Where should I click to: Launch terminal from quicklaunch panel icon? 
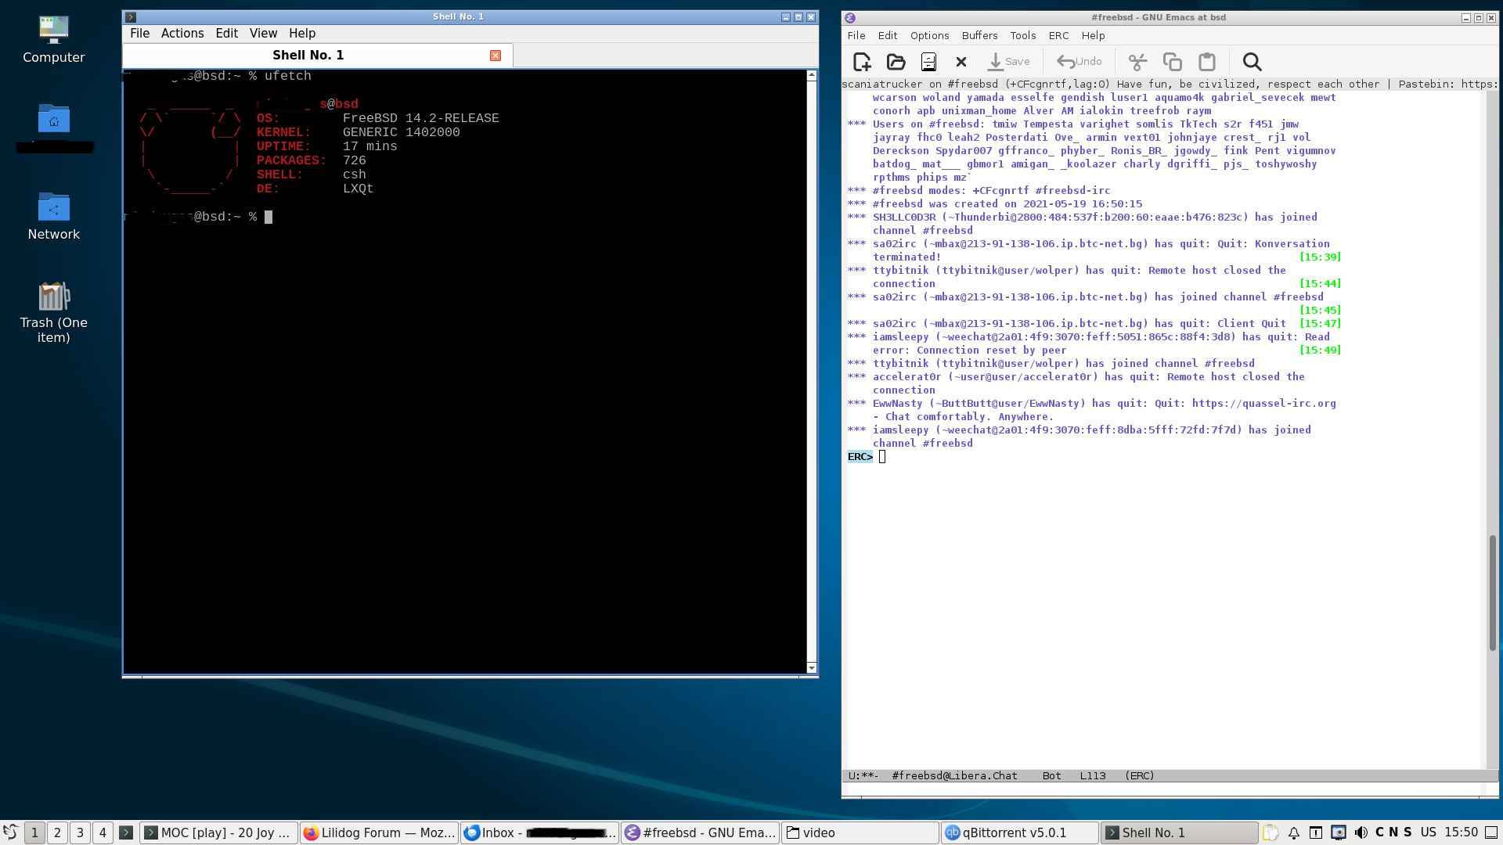point(125,832)
